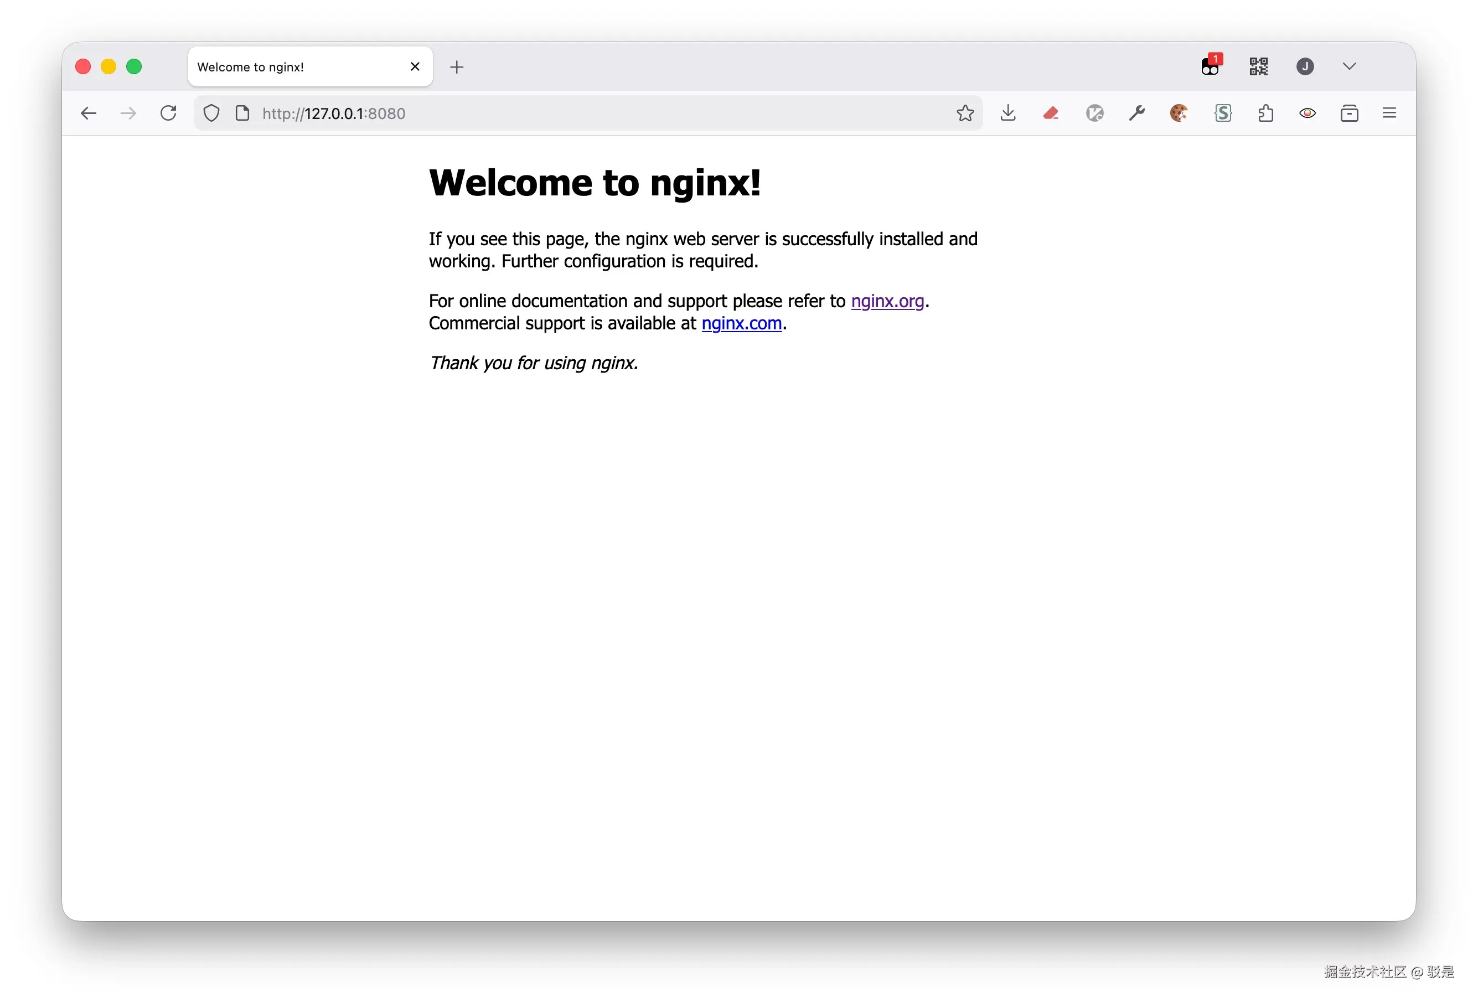Click the eye extension icon
Viewport: 1478px width, 1003px height.
(1308, 113)
